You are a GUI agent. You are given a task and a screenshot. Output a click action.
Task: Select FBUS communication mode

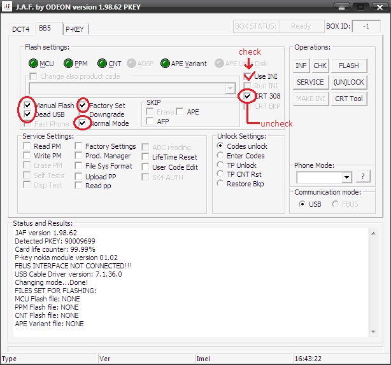coord(336,204)
